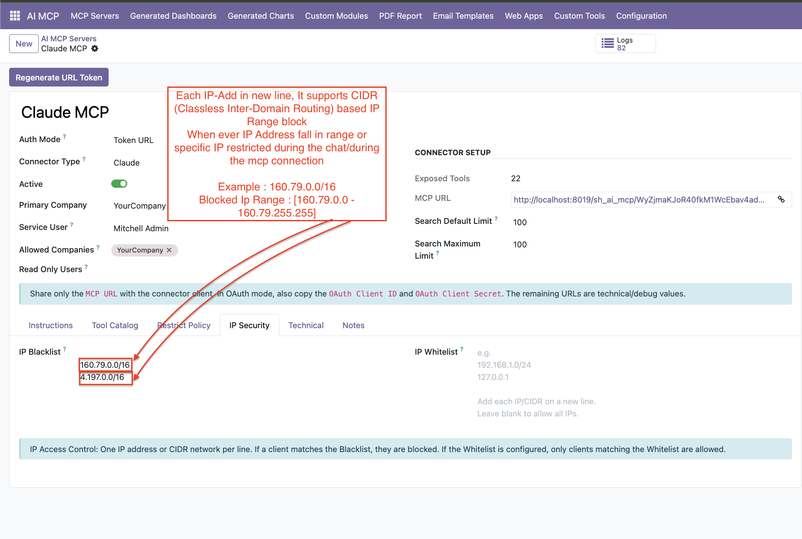Open the Connector Type Claude dropdown
The image size is (802, 539).
pos(126,163)
